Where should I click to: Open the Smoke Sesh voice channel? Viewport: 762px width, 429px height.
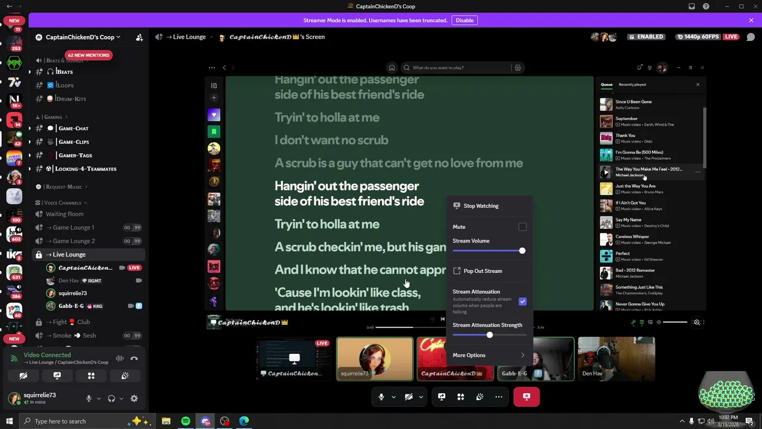(x=88, y=335)
